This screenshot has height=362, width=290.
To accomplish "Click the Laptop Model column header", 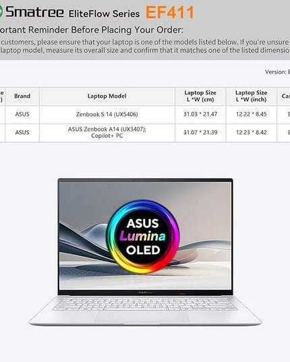I will click(x=107, y=96).
